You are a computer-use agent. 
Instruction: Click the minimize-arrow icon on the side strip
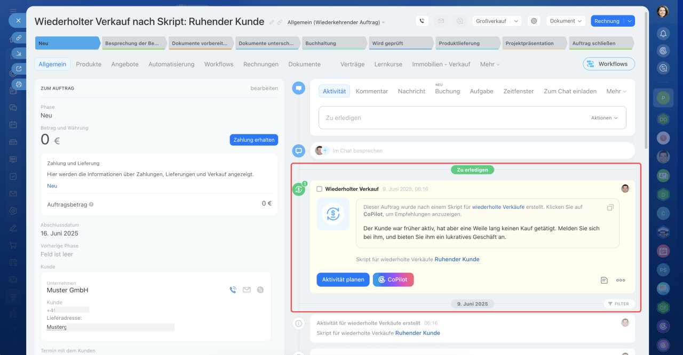click(x=19, y=53)
